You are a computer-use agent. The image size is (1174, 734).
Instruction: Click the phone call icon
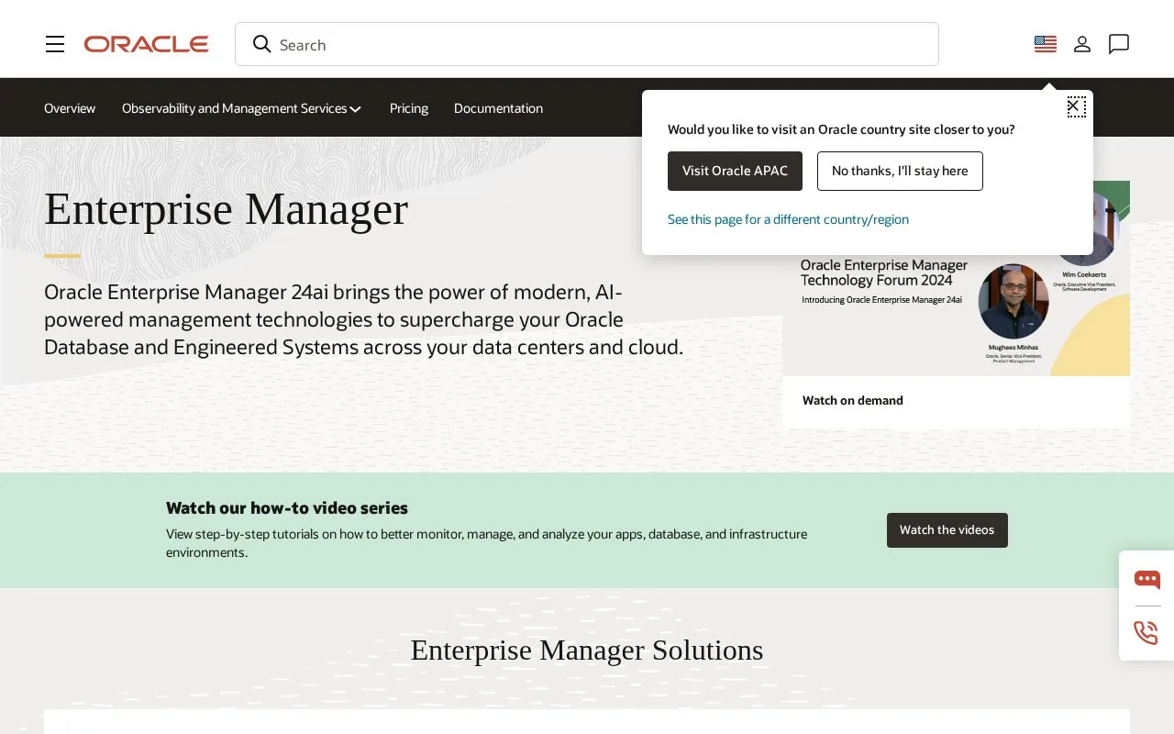(x=1146, y=633)
